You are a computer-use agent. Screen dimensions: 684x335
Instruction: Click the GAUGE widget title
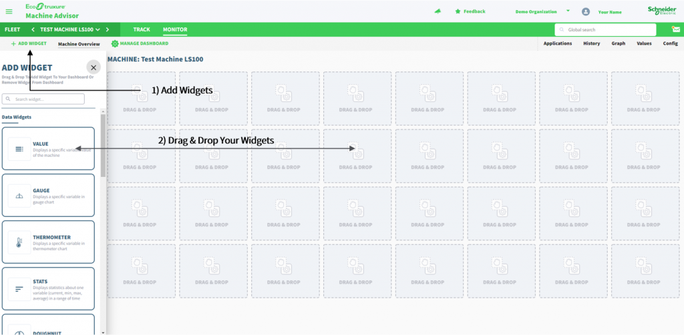pos(41,190)
